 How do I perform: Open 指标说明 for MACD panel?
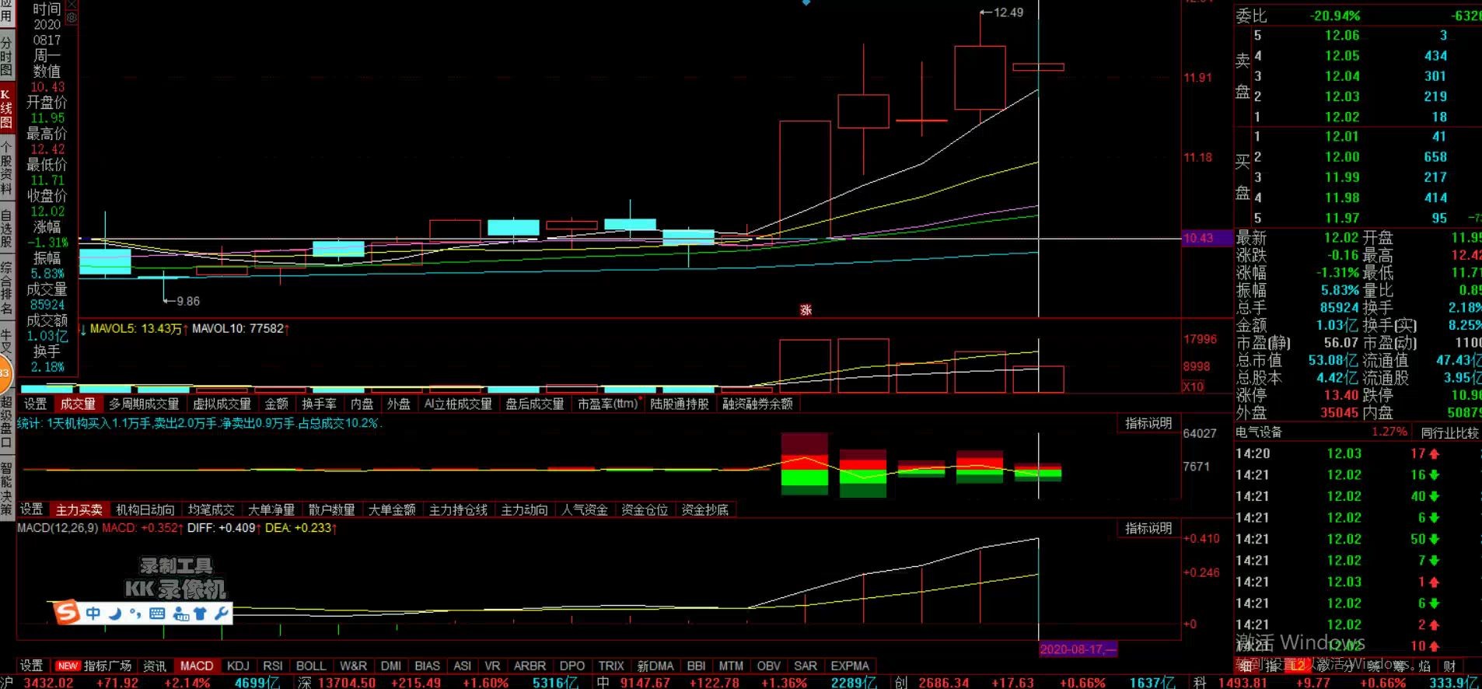tap(1148, 528)
